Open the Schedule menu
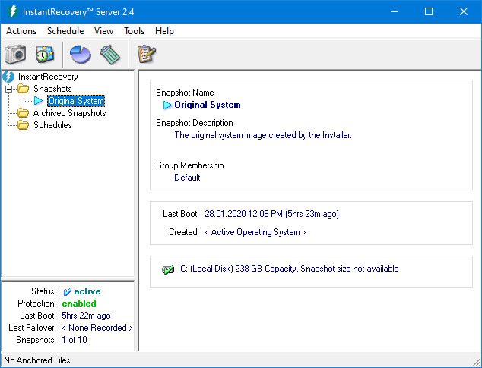 65,31
